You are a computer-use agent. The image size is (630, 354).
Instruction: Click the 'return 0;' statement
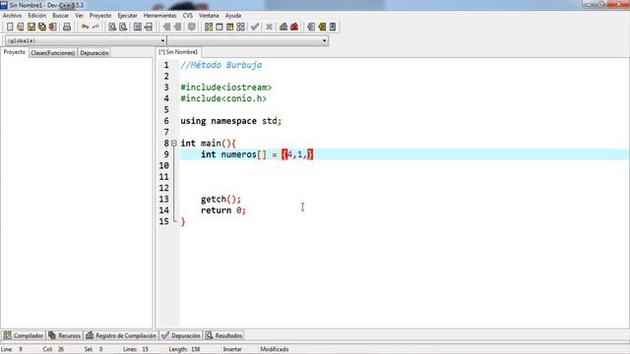223,210
